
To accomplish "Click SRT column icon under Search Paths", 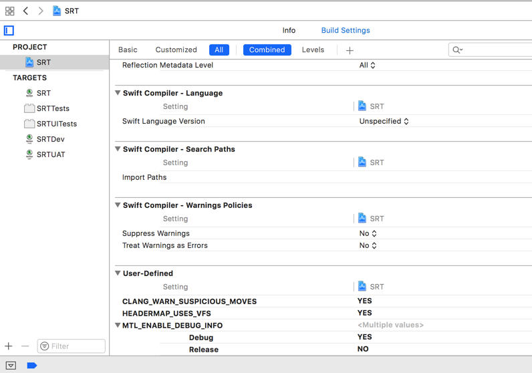I will 362,162.
